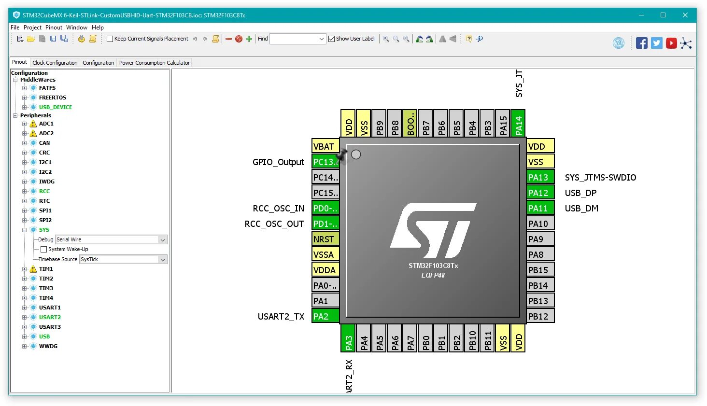
Task: Expand the USB_DEVICE middleware node
Action: [25, 107]
